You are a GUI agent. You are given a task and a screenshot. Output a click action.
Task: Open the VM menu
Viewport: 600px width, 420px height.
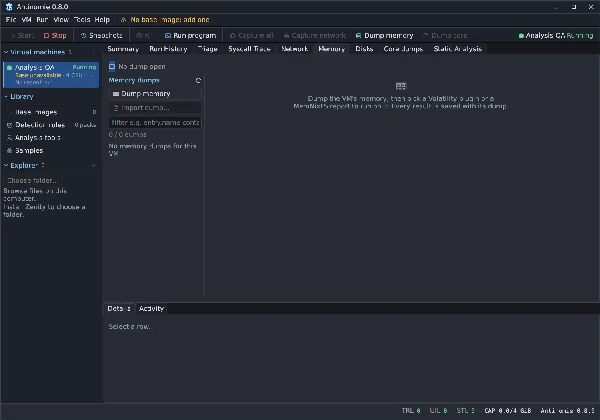tap(26, 20)
